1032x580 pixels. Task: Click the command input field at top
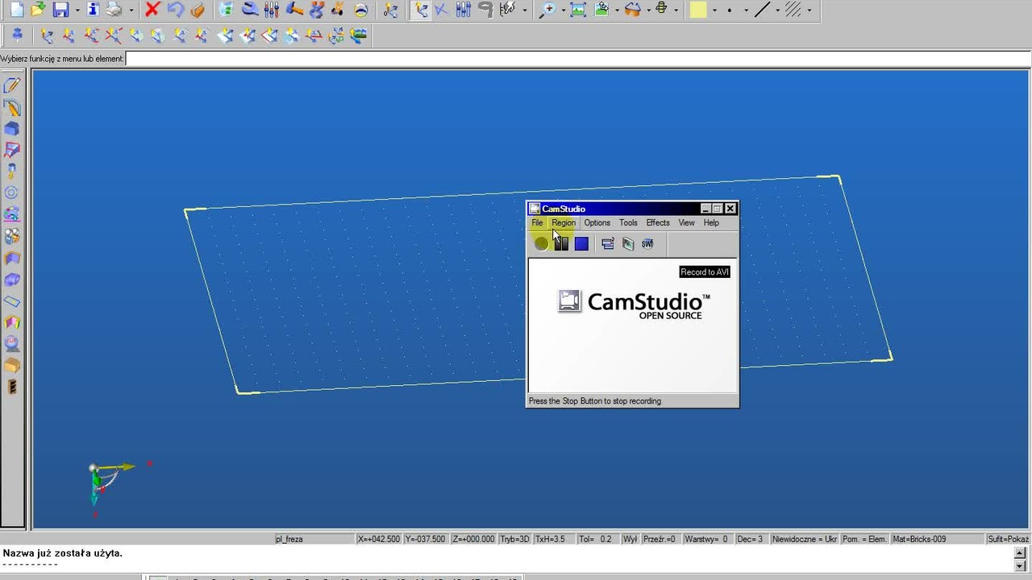[577, 59]
